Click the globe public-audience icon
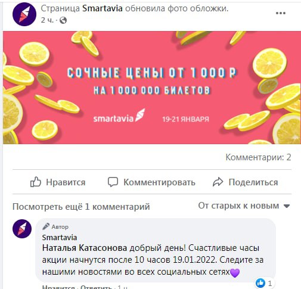The width and height of the screenshot is (301, 289). (x=63, y=20)
